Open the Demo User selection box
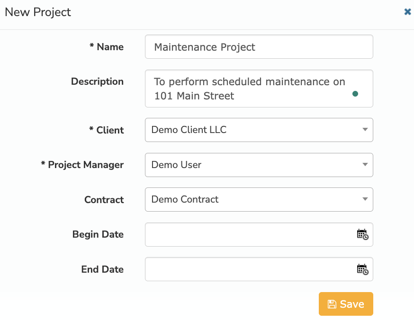414x320 pixels. point(259,165)
